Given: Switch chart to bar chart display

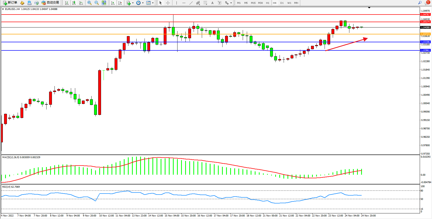Looking at the screenshot, I should click(x=67, y=3).
